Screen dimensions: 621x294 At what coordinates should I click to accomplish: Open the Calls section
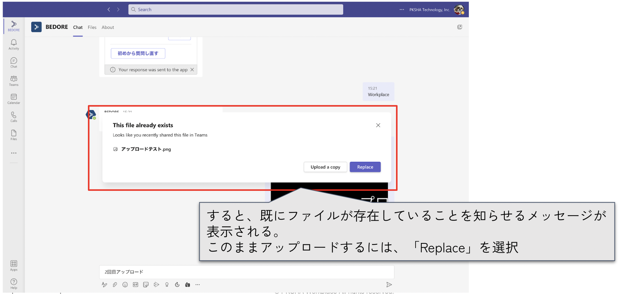[14, 117]
